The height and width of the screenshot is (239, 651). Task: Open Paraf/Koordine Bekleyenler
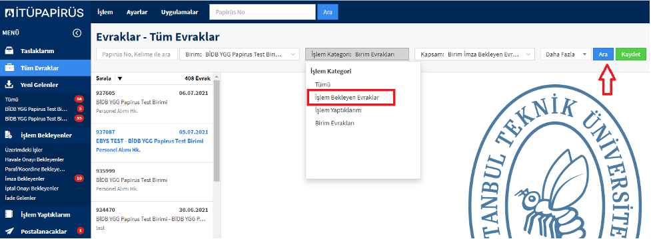click(x=35, y=169)
